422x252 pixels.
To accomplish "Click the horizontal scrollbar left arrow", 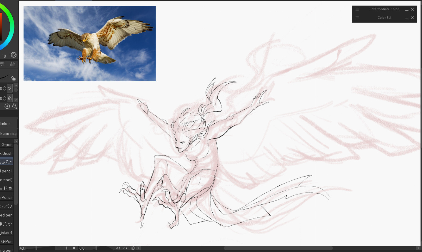I will click(139, 248).
